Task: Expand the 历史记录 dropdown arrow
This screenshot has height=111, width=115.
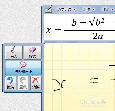Action: pyautogui.click(x=75, y=9)
